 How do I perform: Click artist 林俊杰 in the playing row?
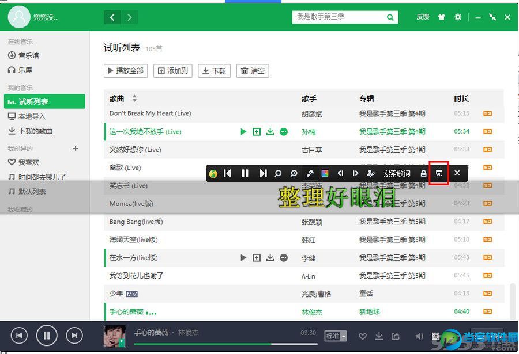[x=312, y=311]
